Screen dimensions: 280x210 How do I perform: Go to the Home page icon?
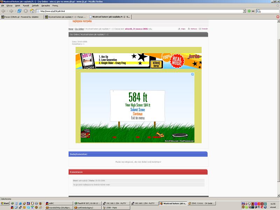tap(32, 11)
